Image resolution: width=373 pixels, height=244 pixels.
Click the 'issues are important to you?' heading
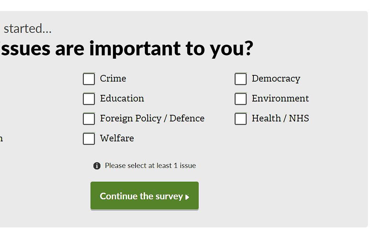coord(126,49)
